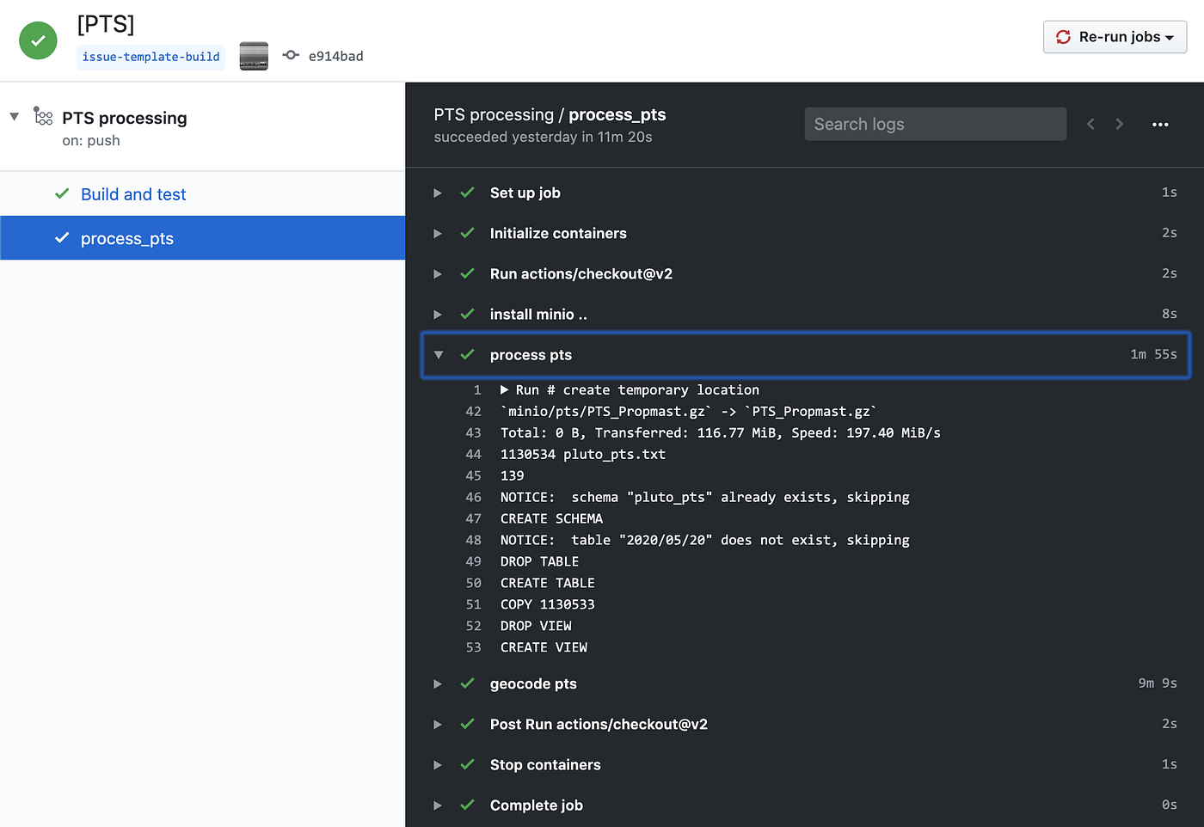Click the green checkmark beside Build and test
Screen dimensions: 1204x827
[x=62, y=193]
